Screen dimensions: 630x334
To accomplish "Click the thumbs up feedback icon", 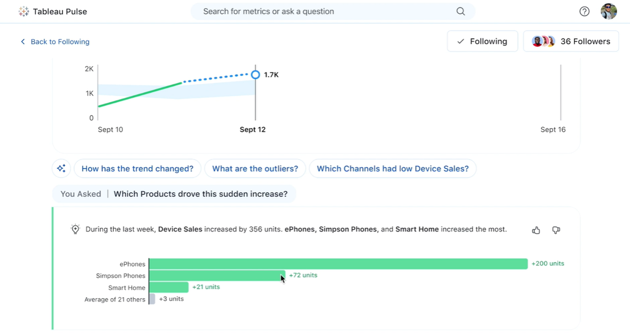I will coord(536,230).
